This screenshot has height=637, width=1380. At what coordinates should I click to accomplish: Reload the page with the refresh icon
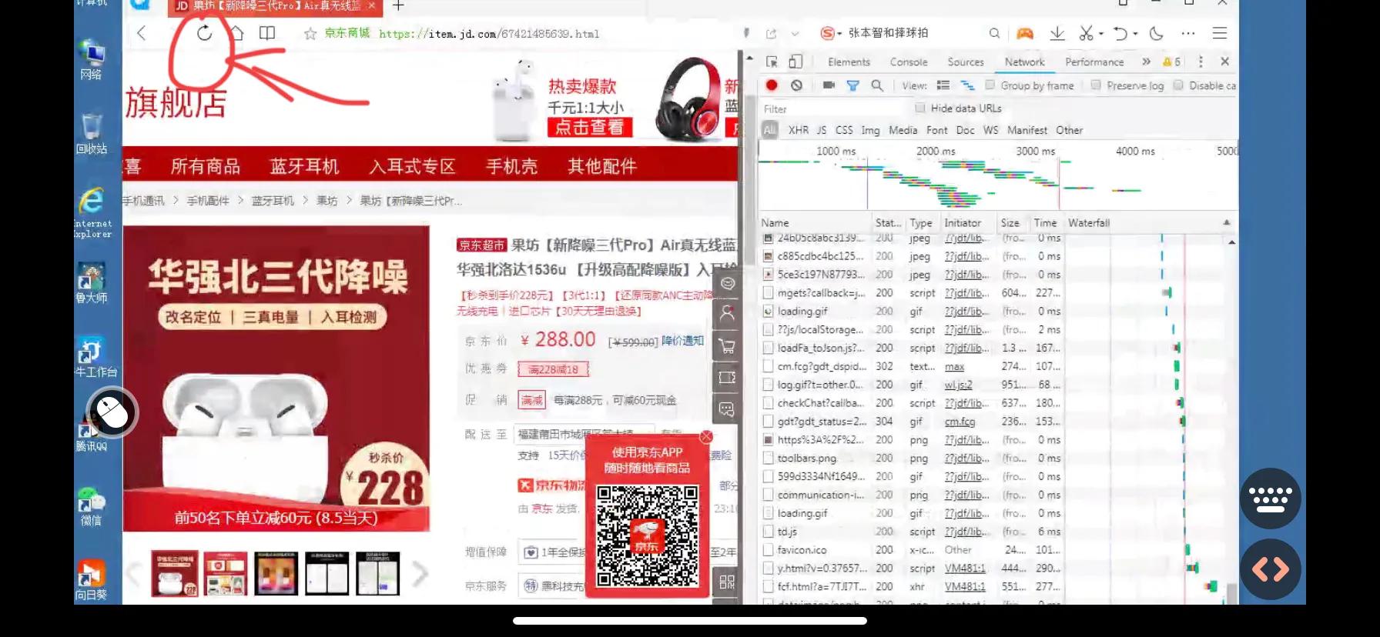click(204, 33)
